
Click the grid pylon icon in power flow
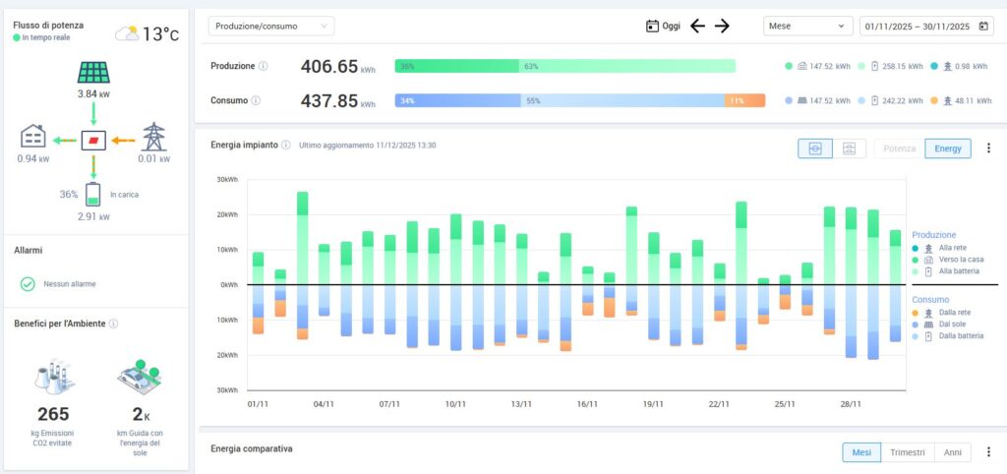[x=153, y=137]
